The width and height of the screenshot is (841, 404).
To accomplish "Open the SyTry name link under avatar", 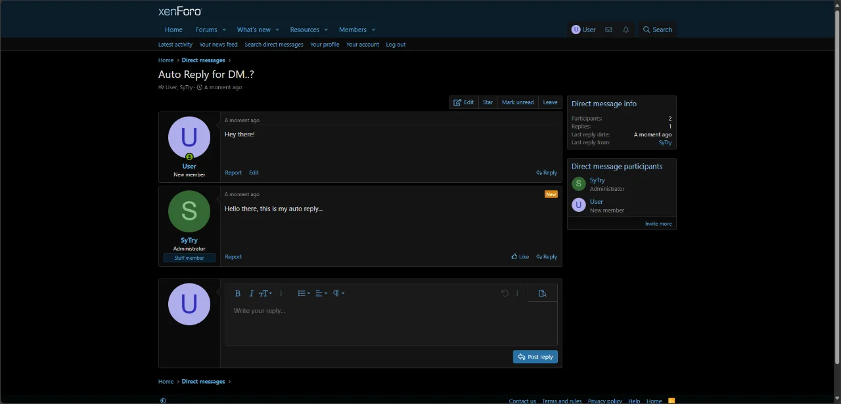I will coord(189,241).
